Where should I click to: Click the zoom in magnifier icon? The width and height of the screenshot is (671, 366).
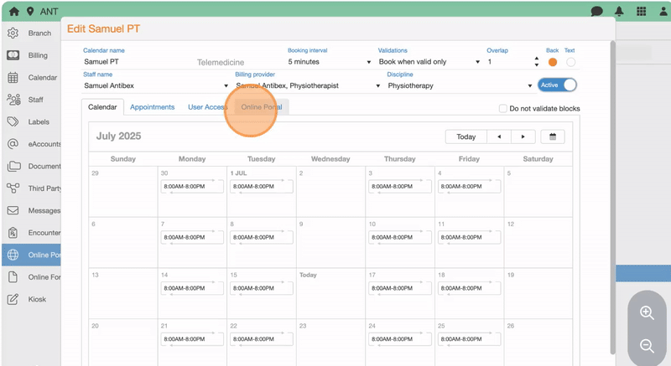(x=647, y=313)
